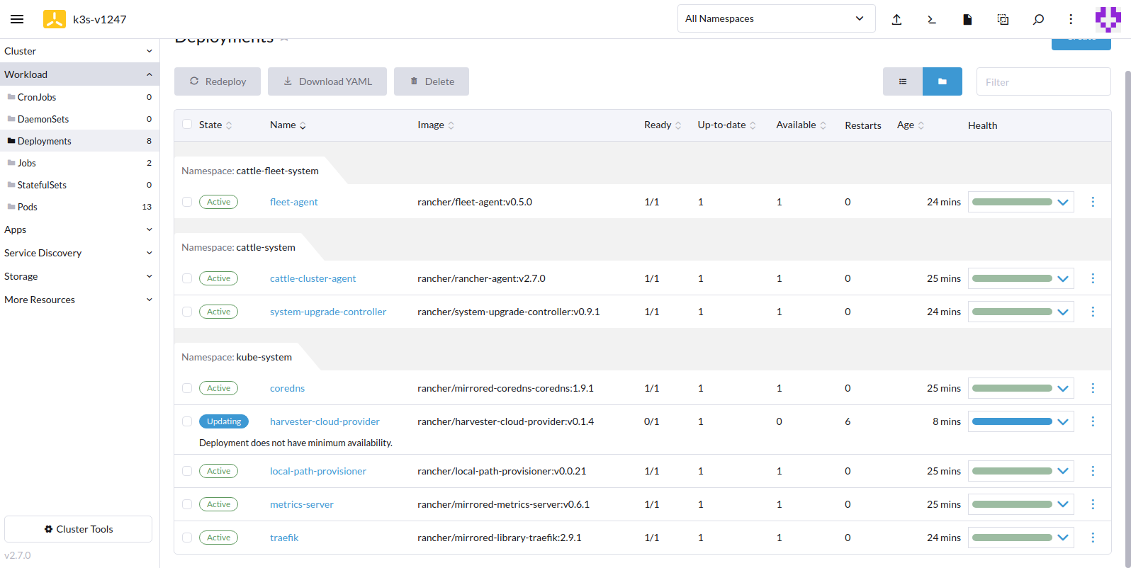The width and height of the screenshot is (1131, 568).
Task: Open row actions menu for harvester-cloud-provider
Action: point(1093,421)
